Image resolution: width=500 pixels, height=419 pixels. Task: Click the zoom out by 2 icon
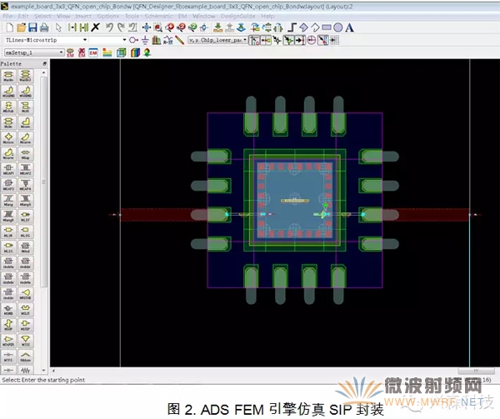(x=181, y=27)
